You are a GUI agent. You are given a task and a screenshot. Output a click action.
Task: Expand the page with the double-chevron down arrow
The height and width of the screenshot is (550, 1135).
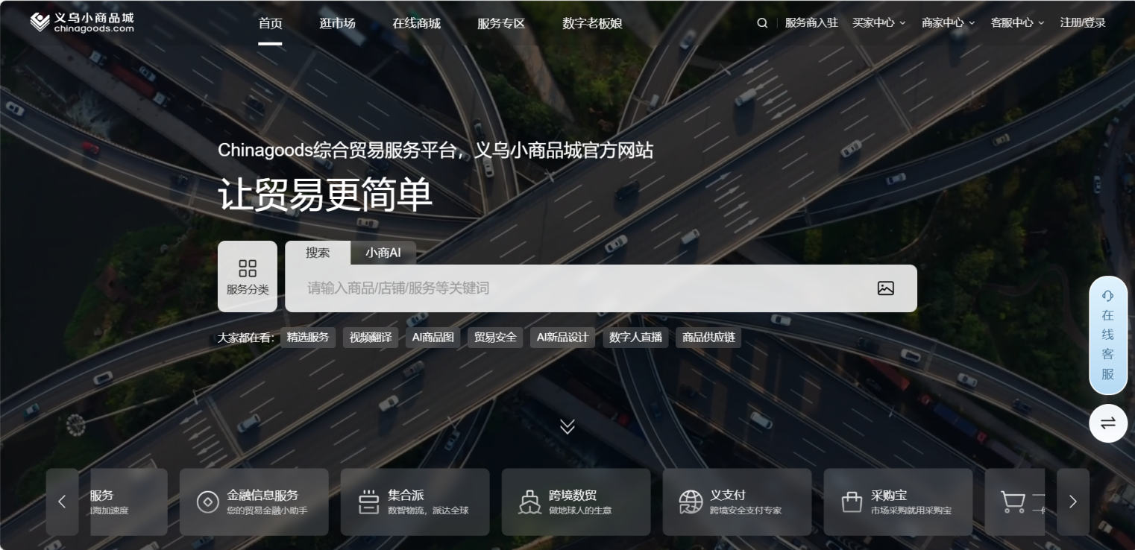(x=567, y=426)
